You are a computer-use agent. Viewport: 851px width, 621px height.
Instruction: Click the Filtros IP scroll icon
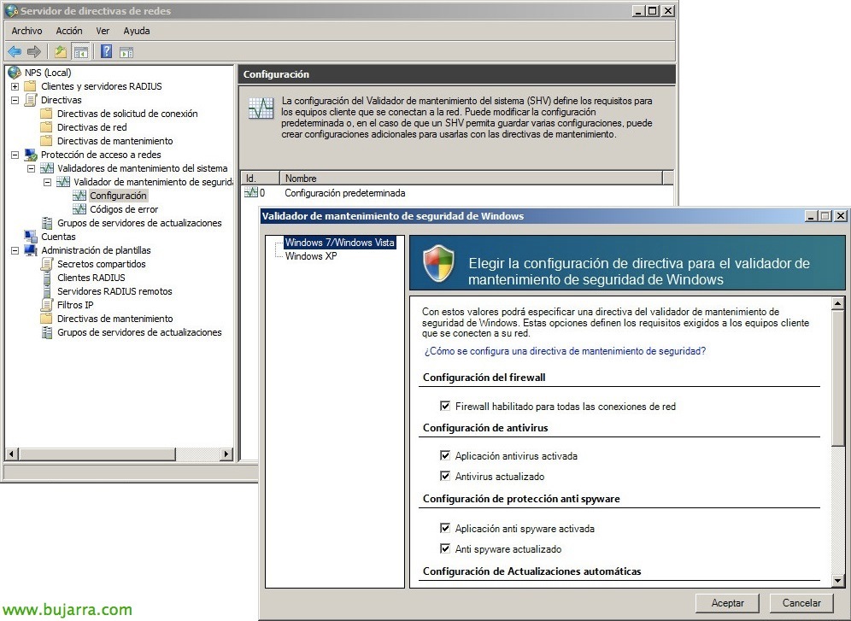[x=47, y=305]
